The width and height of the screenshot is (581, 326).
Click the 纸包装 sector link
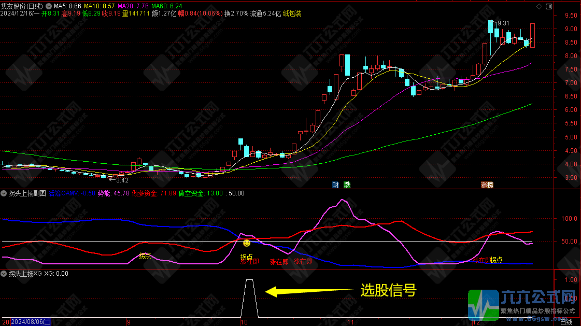pyautogui.click(x=292, y=13)
